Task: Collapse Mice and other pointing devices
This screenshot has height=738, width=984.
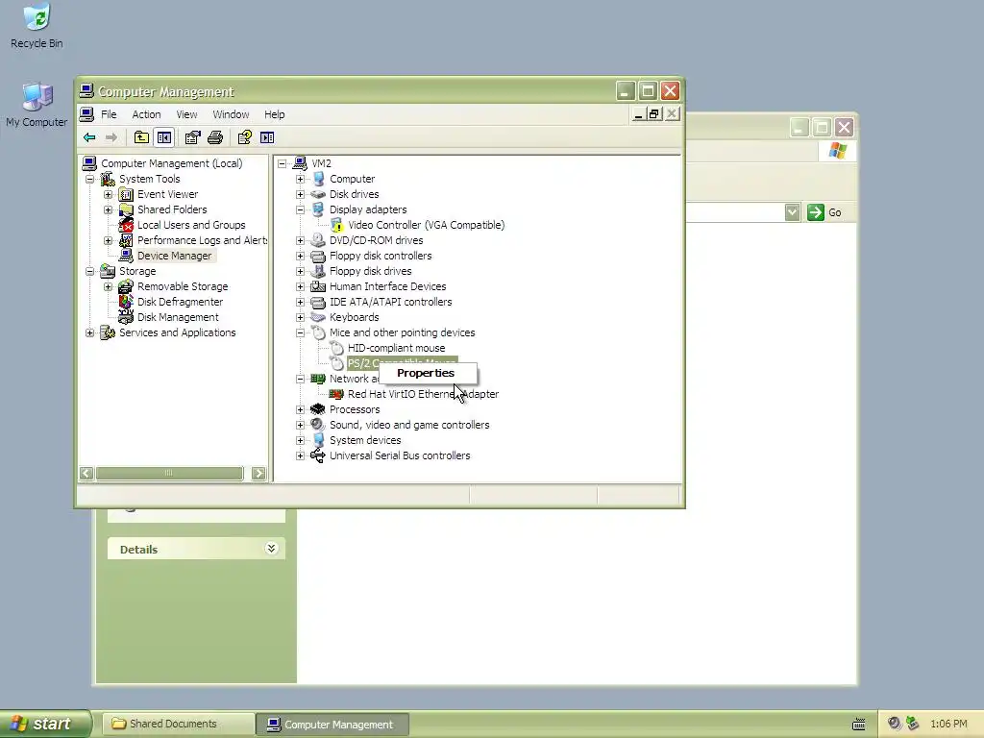Action: 300,332
